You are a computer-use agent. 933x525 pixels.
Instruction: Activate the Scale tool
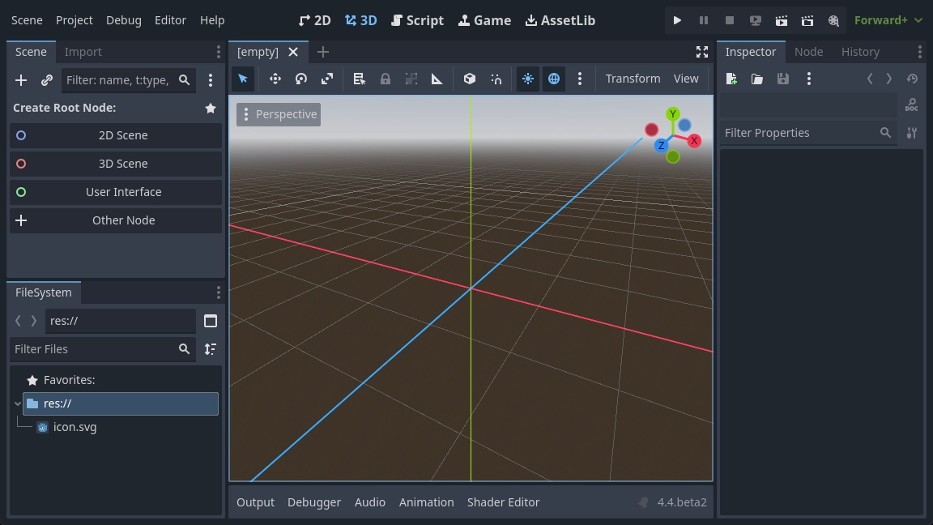click(x=326, y=79)
